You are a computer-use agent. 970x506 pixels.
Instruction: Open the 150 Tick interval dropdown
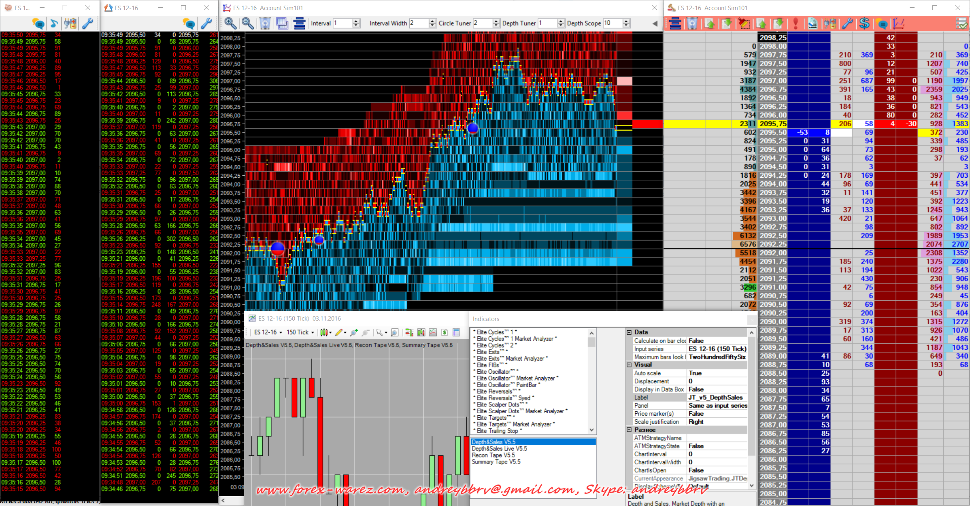[300, 332]
